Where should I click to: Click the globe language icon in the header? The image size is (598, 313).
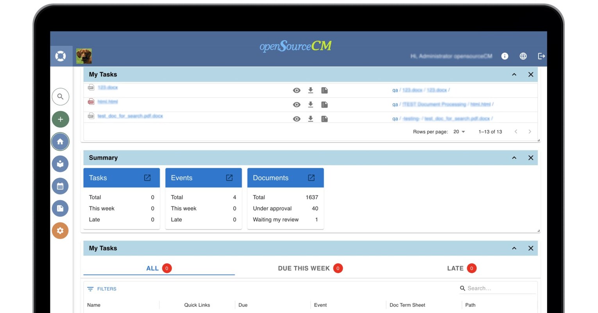523,56
